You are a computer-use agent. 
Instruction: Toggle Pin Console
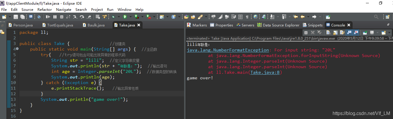pyautogui.click(x=365, y=32)
